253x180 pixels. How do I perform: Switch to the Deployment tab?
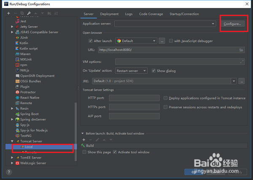click(x=109, y=14)
